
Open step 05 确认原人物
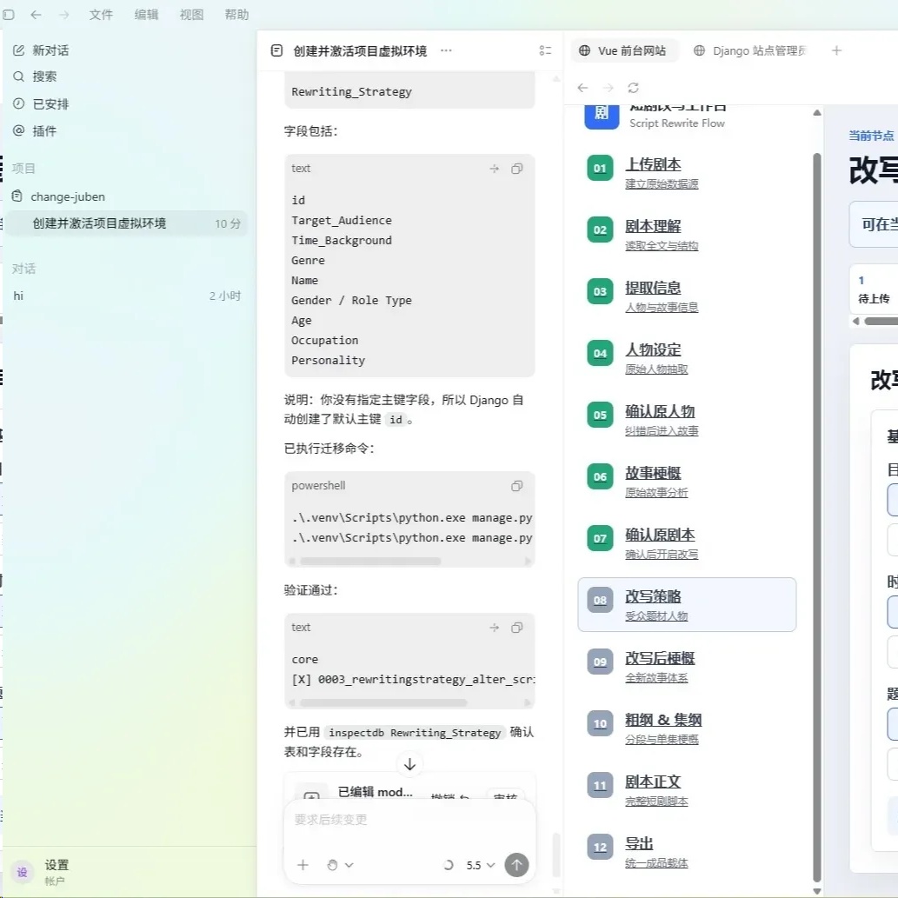pyautogui.click(x=687, y=420)
